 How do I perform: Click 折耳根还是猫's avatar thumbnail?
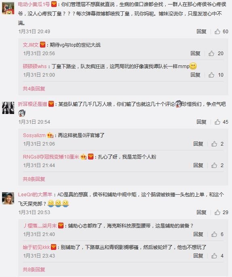tap(8, 108)
